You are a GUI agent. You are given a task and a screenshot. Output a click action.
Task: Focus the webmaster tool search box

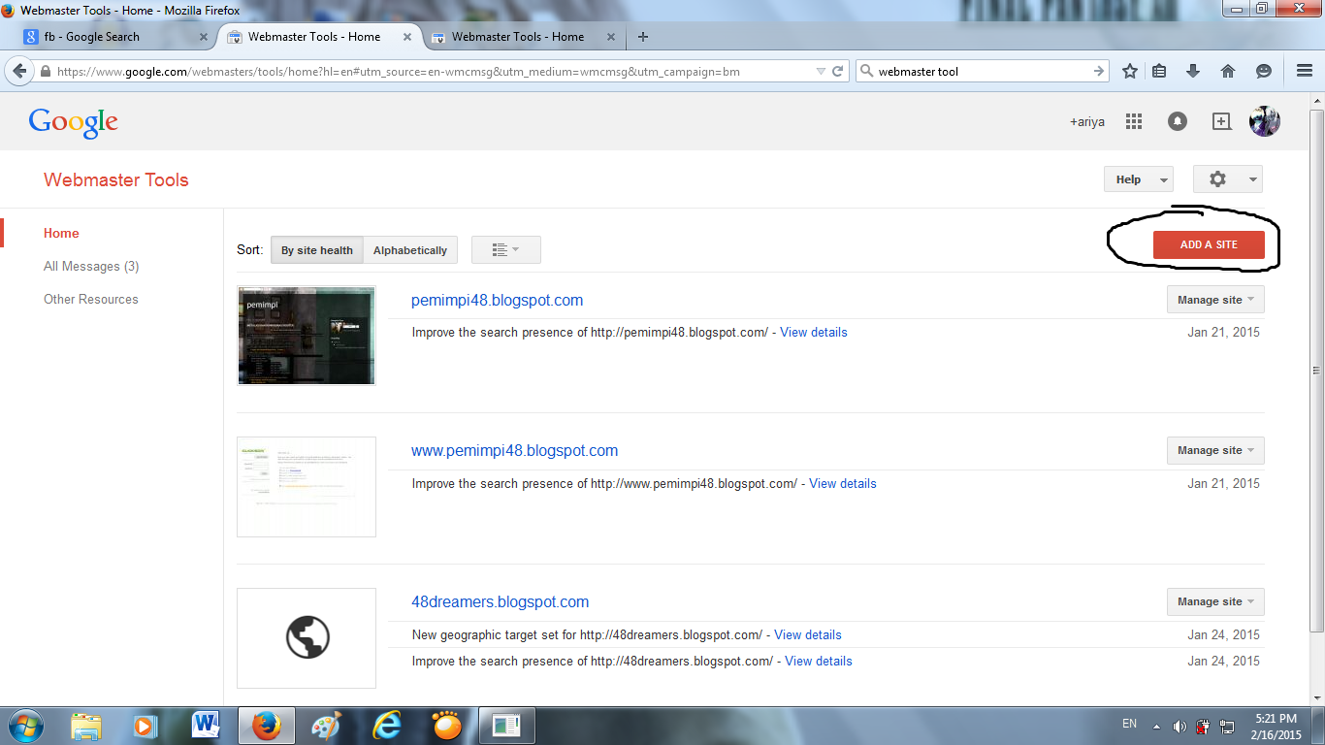tap(982, 71)
